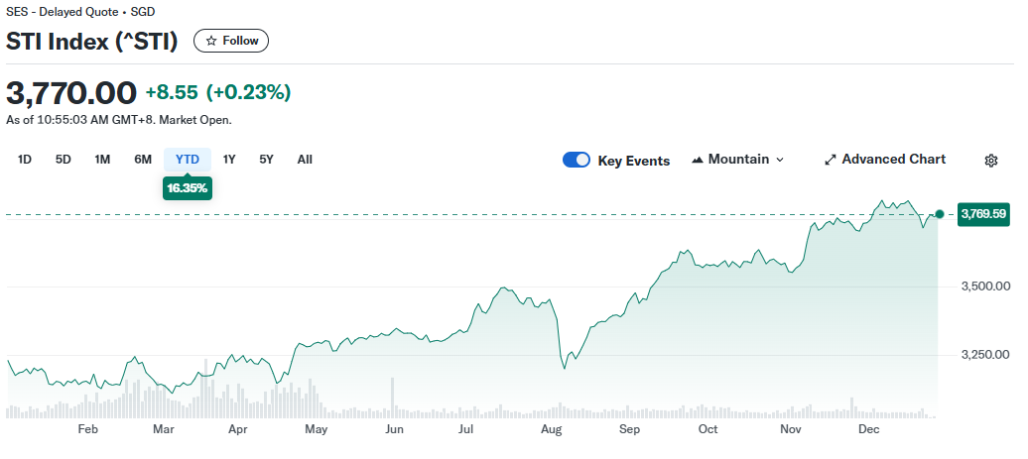Toggle the Key Events switch
The height and width of the screenshot is (459, 1028).
coord(577,161)
